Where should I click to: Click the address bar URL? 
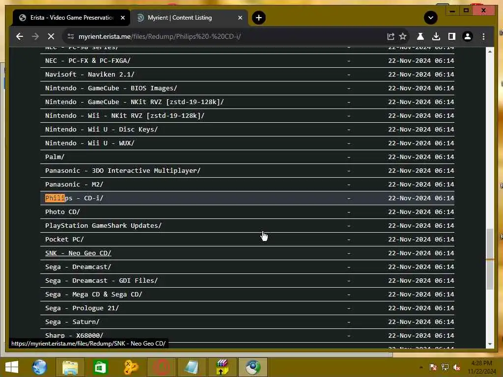tap(160, 36)
